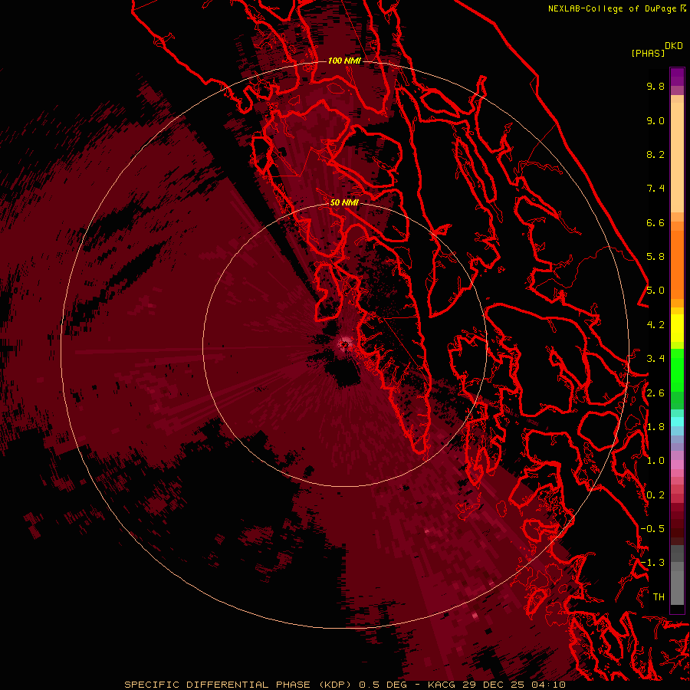Pick the bright yellow color bar segment
Image resolution: width=690 pixels, height=690 pixels.
pos(677,328)
